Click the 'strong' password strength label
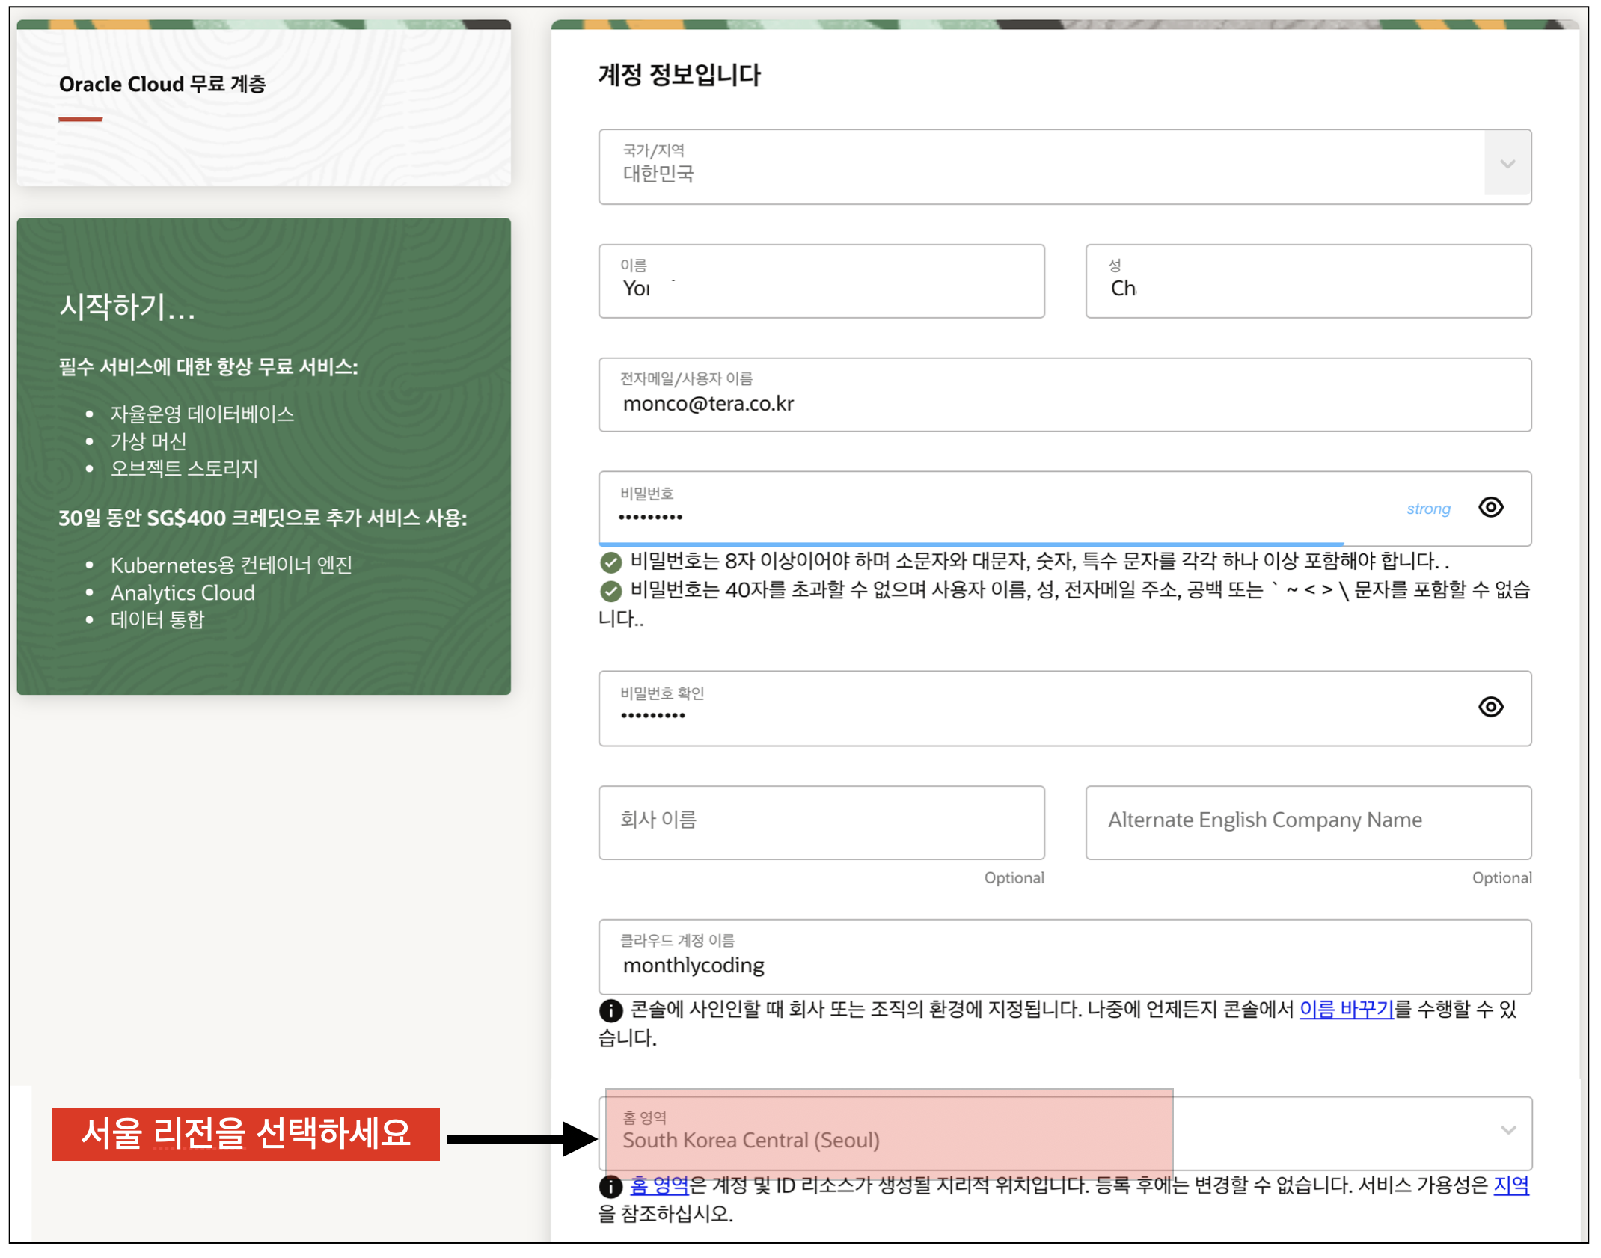The height and width of the screenshot is (1258, 1601). coord(1428,509)
